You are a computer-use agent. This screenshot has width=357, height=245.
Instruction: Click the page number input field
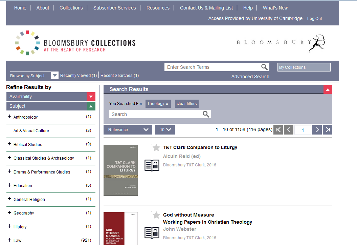[303, 130]
